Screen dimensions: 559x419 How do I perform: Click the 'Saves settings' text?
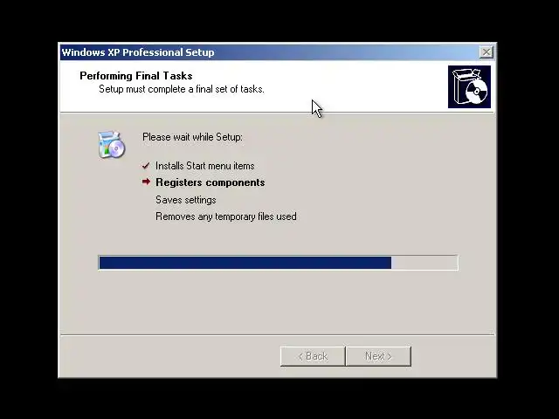point(186,200)
